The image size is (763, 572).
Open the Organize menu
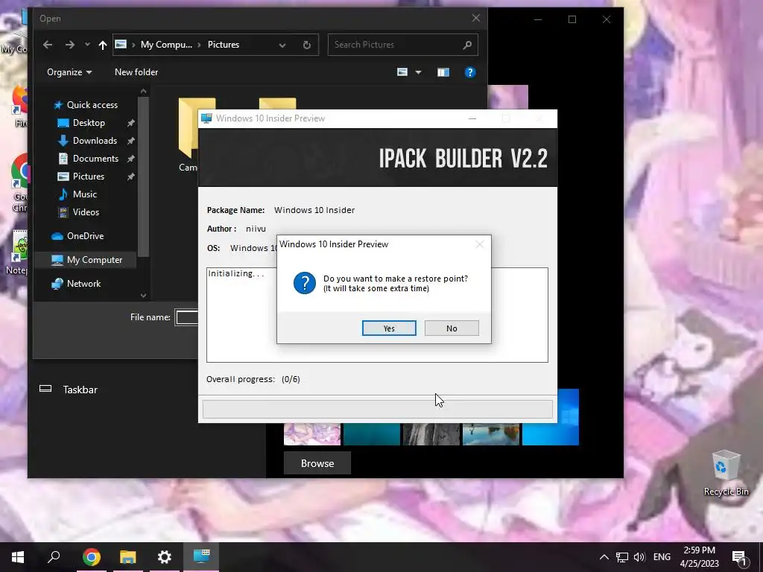69,72
